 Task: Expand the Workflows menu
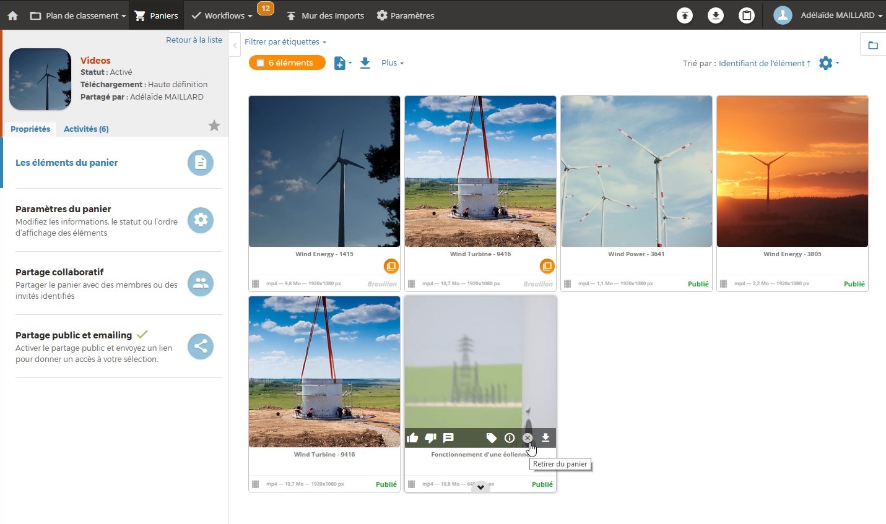[222, 15]
